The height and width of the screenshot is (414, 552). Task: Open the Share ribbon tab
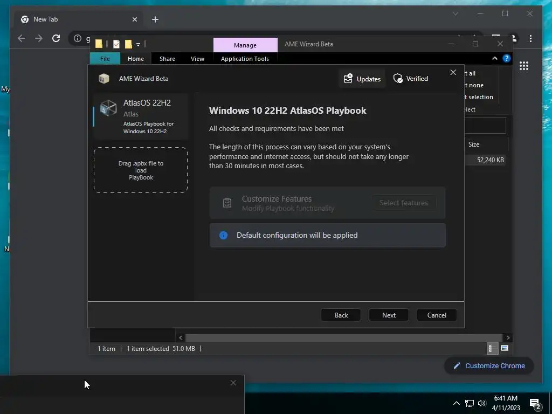(x=167, y=59)
